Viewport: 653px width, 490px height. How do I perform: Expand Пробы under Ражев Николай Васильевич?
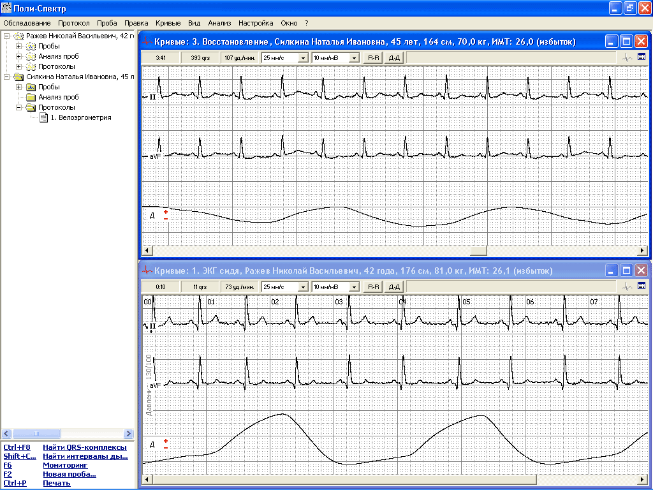coord(18,46)
